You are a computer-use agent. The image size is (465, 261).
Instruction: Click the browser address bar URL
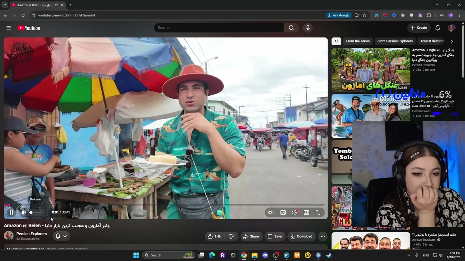tap(66, 15)
